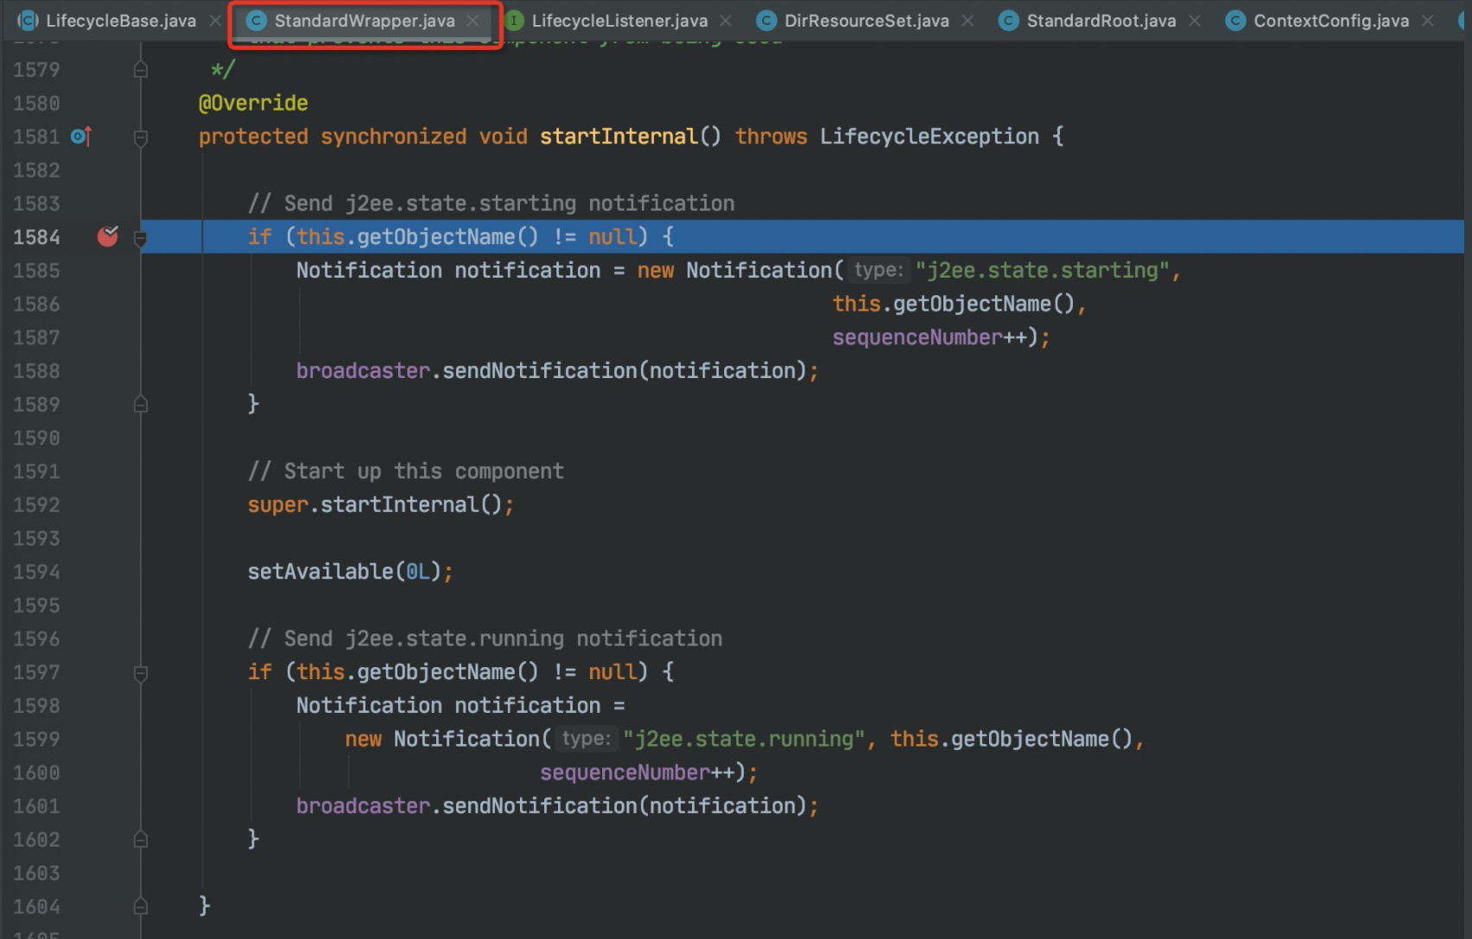The image size is (1472, 939).
Task: Click the 'Send j2ee.state.running notification' comment
Action: [485, 639]
